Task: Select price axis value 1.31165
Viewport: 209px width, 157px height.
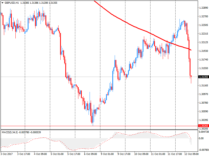Action: pos(204,86)
